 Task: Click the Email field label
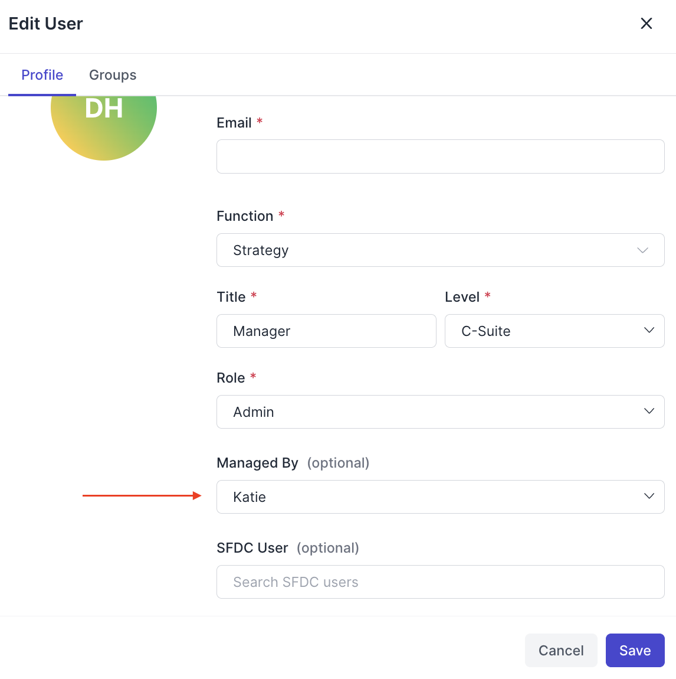pyautogui.click(x=234, y=123)
